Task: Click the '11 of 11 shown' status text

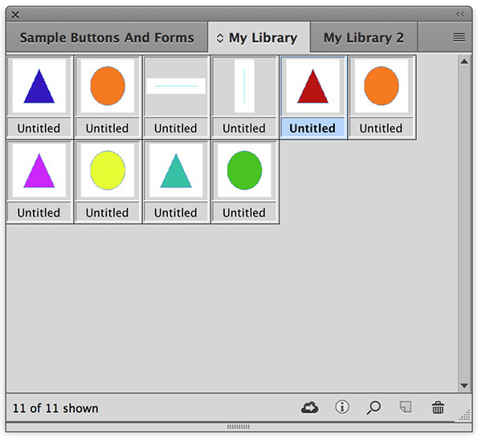Action: 55,408
